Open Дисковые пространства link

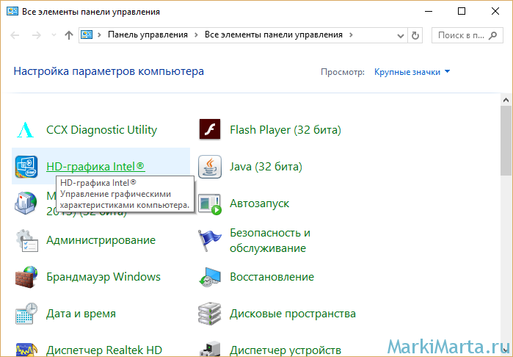(293, 314)
